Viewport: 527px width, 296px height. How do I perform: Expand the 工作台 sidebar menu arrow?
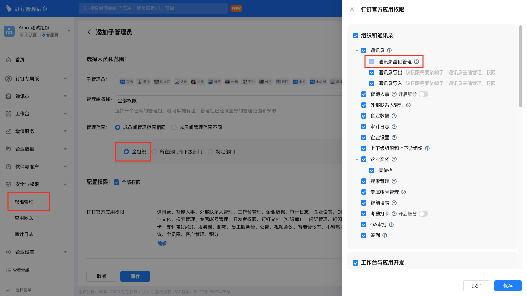(x=65, y=114)
